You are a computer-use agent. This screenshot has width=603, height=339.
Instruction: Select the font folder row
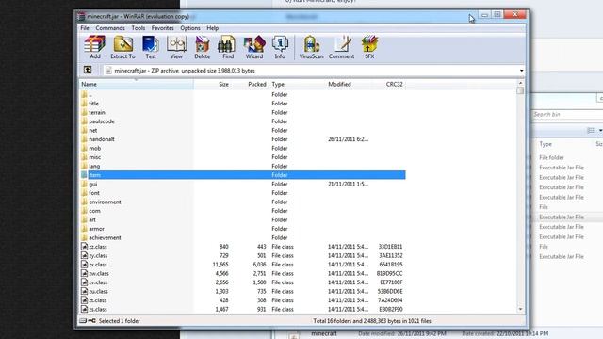pos(243,193)
